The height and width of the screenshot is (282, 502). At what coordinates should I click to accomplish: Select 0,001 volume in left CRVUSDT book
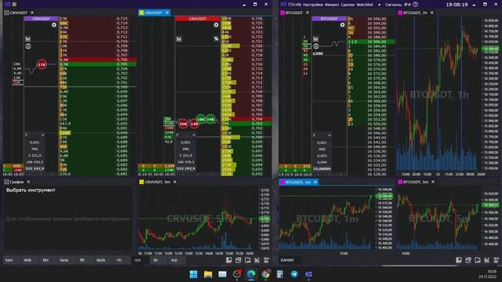pos(35,143)
